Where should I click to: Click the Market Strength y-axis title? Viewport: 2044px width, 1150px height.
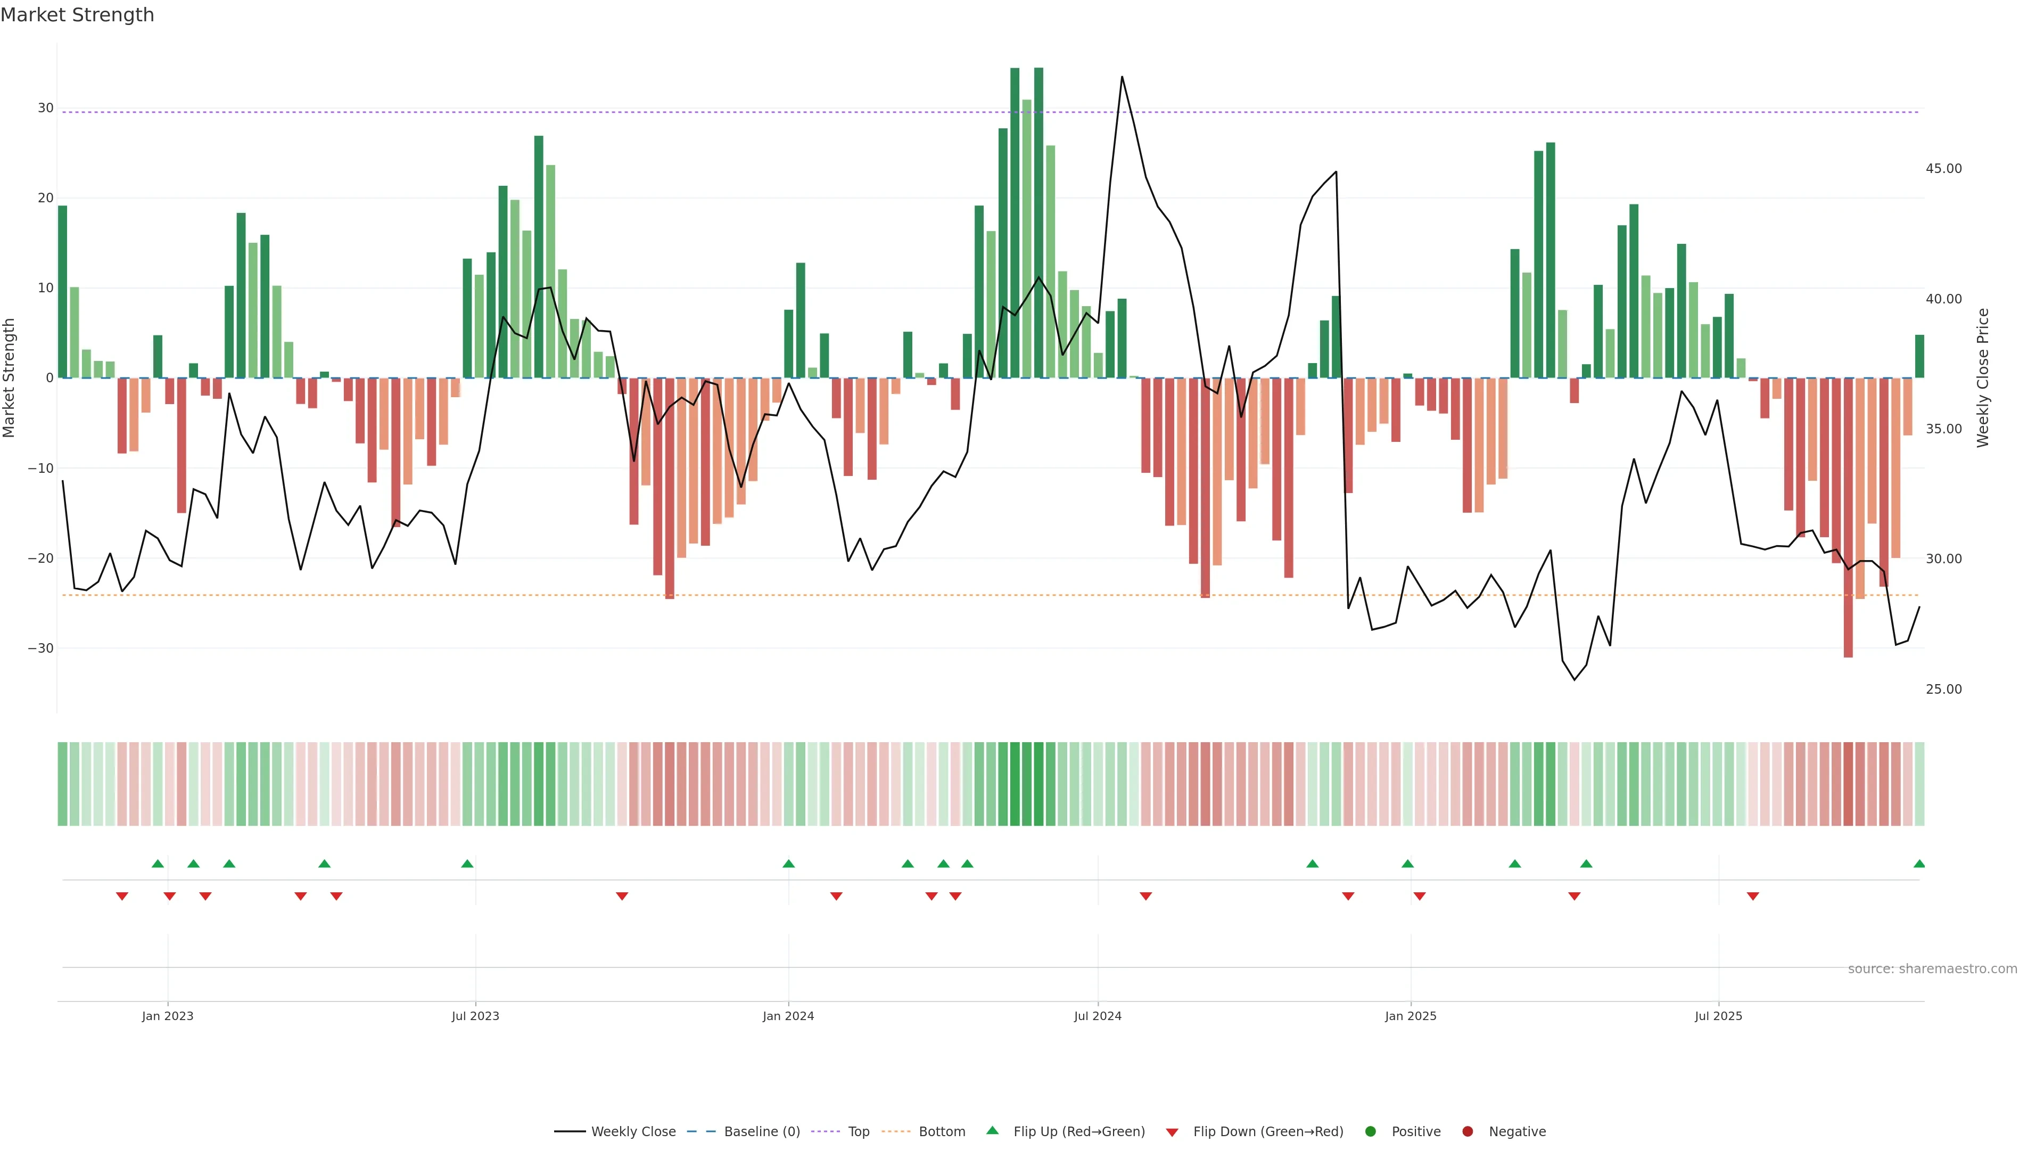click(x=10, y=378)
